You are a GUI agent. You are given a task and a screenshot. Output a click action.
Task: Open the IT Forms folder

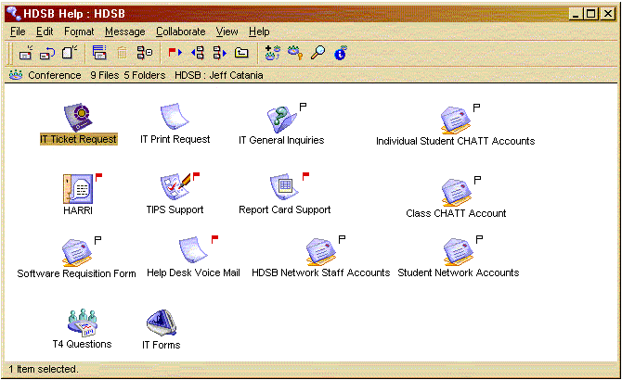(161, 323)
